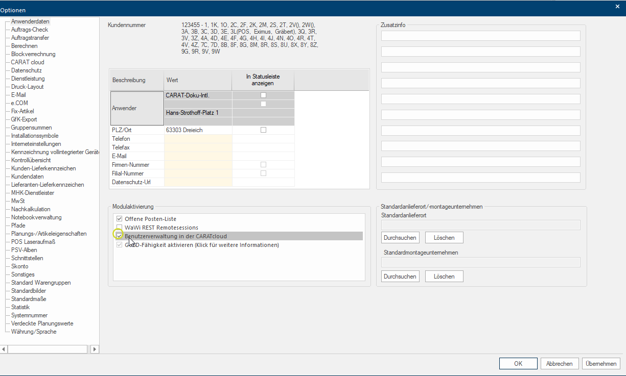This screenshot has width=626, height=376.
Task: Open PSV-Alben settings
Action: 24,250
